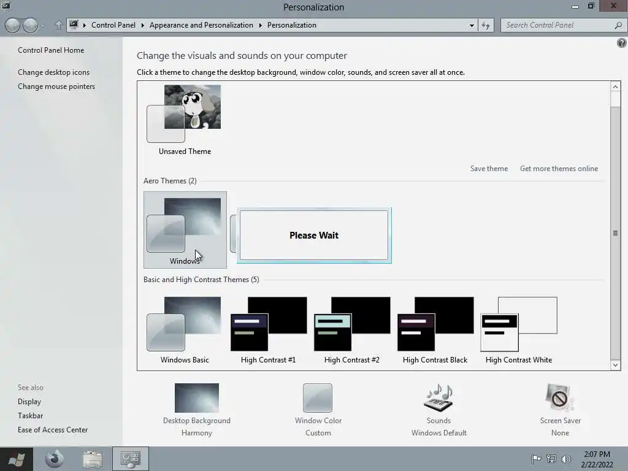This screenshot has height=471, width=628.
Task: Click the Aero Themes (2) heading
Action: [x=170, y=181]
